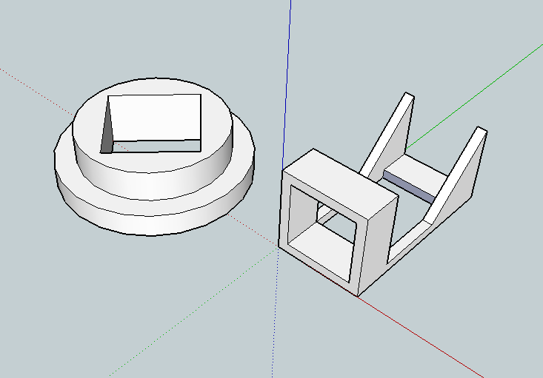Click the curved side wall of the upper cylinder
The width and height of the screenshot is (543, 378).
click(x=153, y=185)
